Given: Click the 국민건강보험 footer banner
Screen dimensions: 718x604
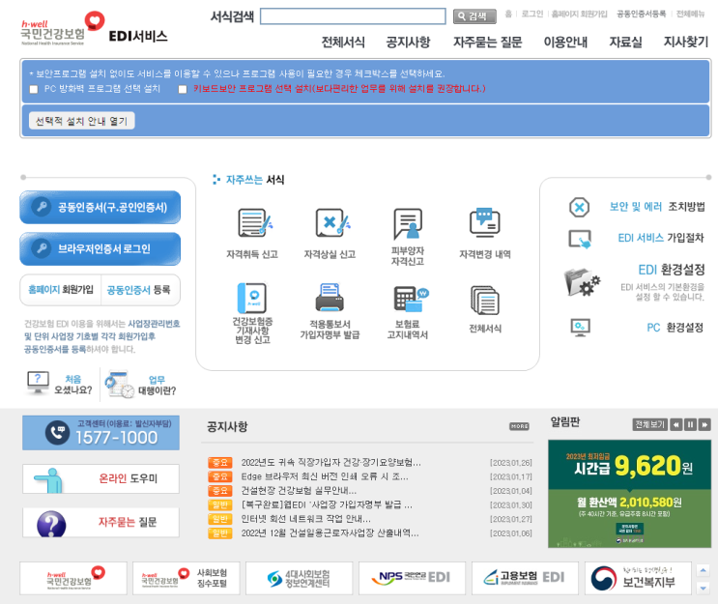Looking at the screenshot, I should (x=73, y=578).
